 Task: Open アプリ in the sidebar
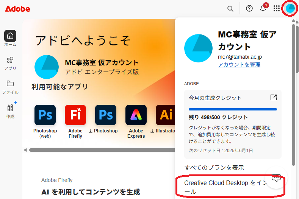coord(10,63)
